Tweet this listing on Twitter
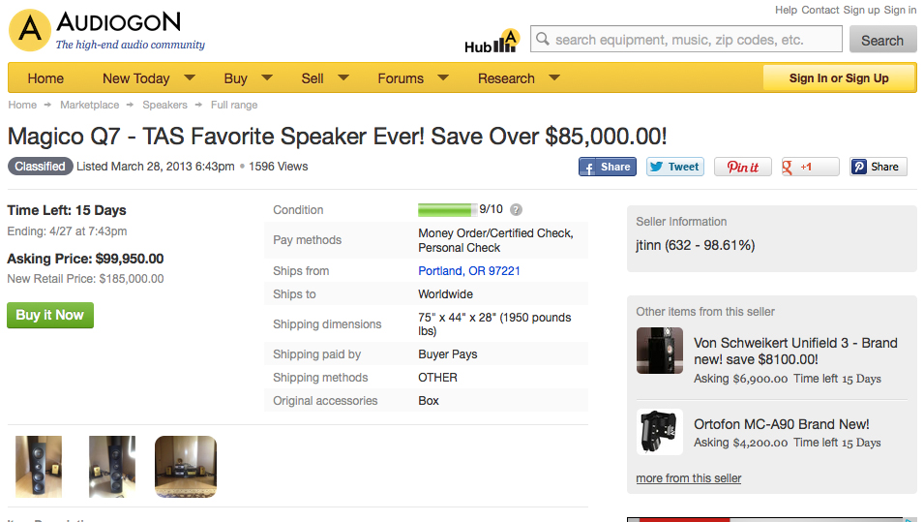 click(x=674, y=167)
